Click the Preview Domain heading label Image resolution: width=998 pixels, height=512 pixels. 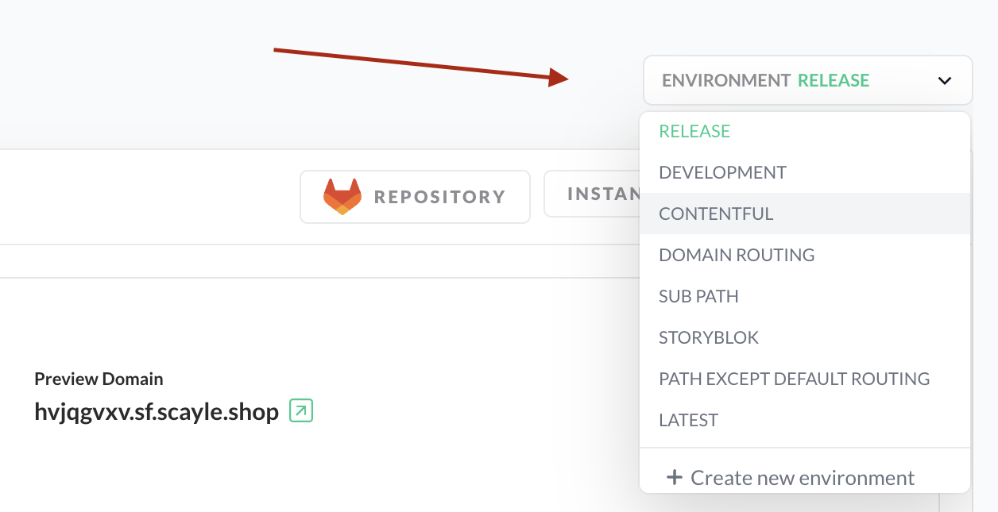pyautogui.click(x=99, y=379)
